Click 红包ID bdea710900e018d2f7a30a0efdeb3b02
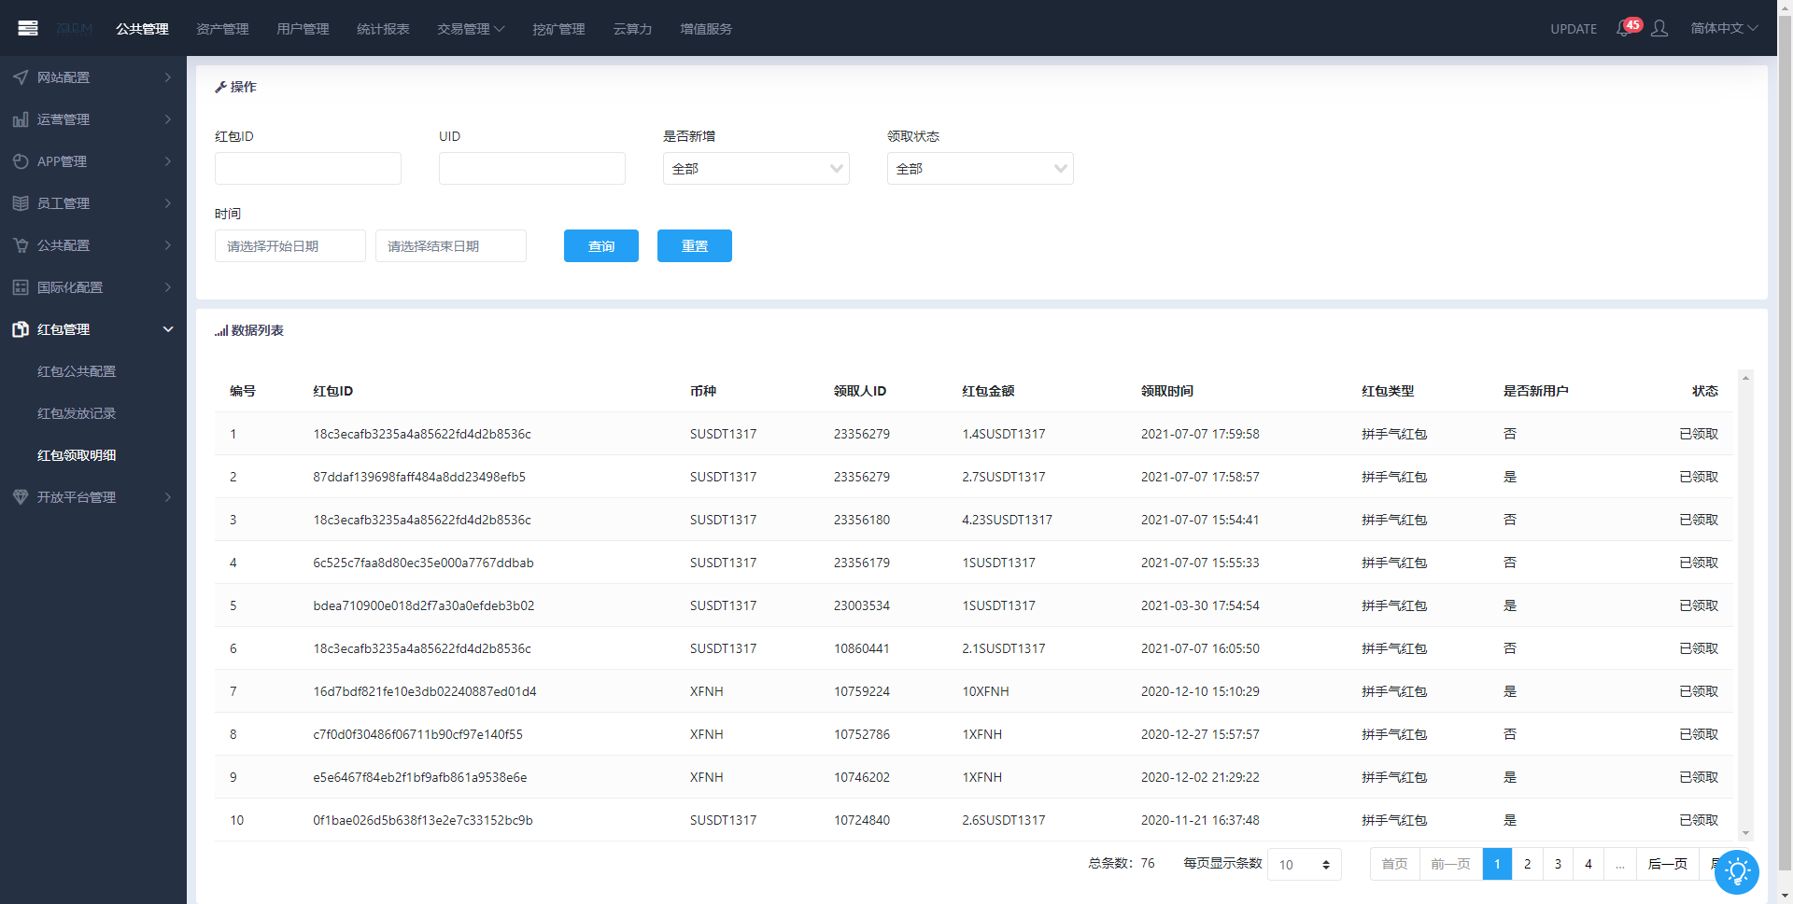The width and height of the screenshot is (1793, 904). click(x=424, y=605)
